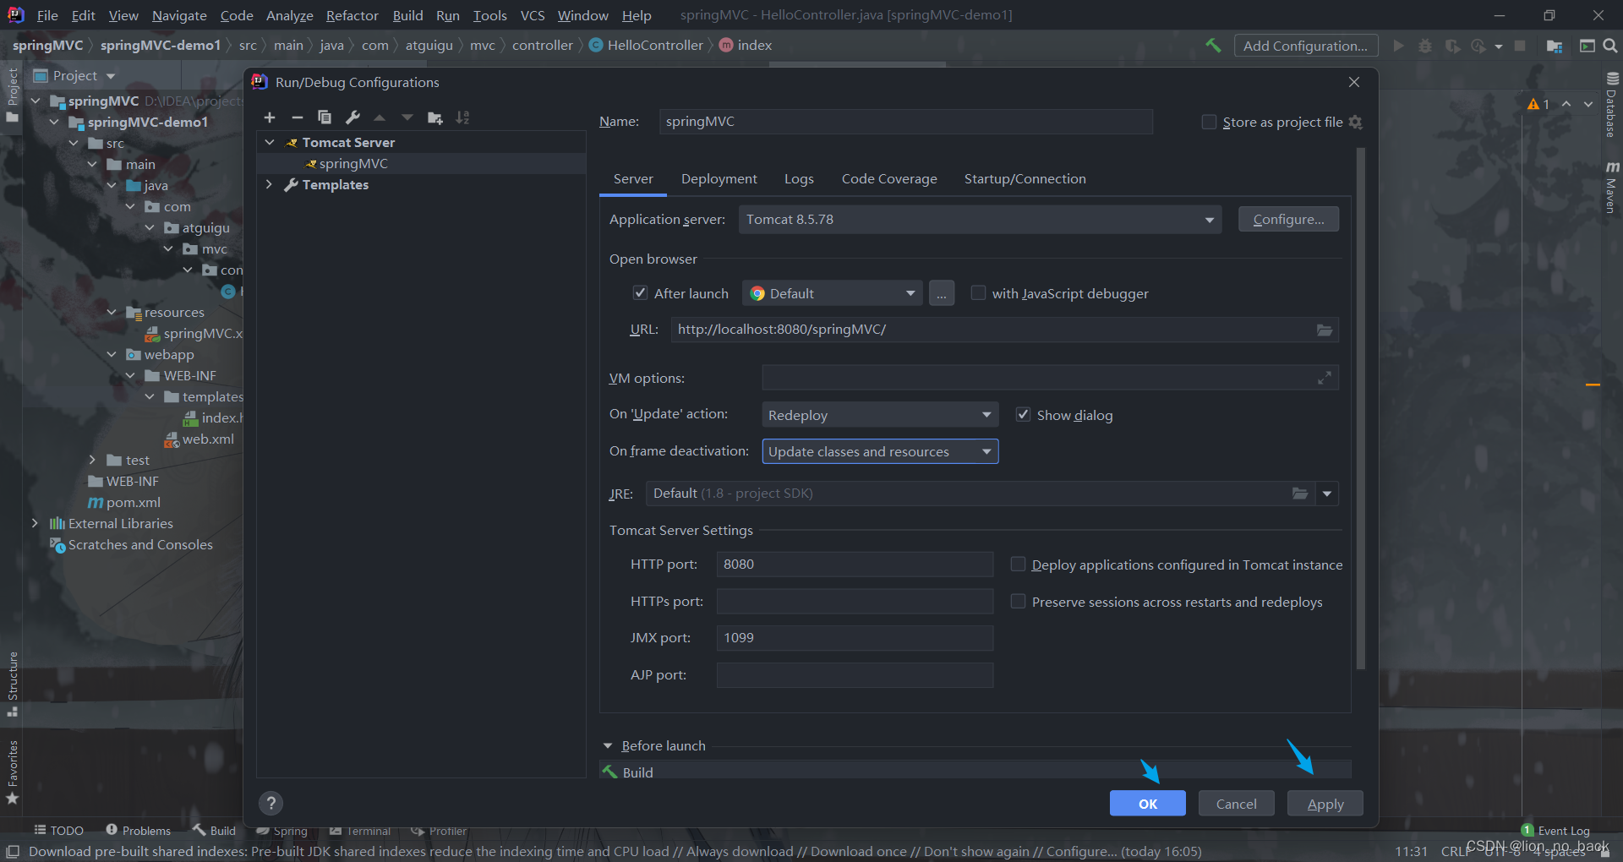Switch to the Deployment tab

(x=719, y=179)
